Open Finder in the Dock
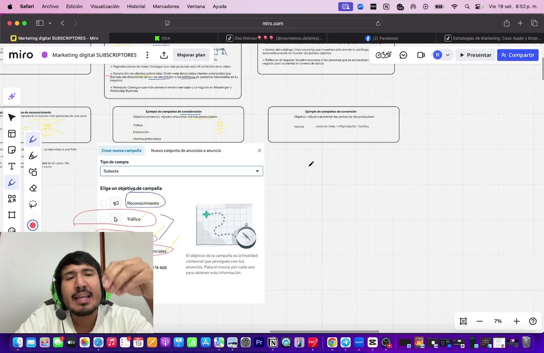 pos(17,343)
